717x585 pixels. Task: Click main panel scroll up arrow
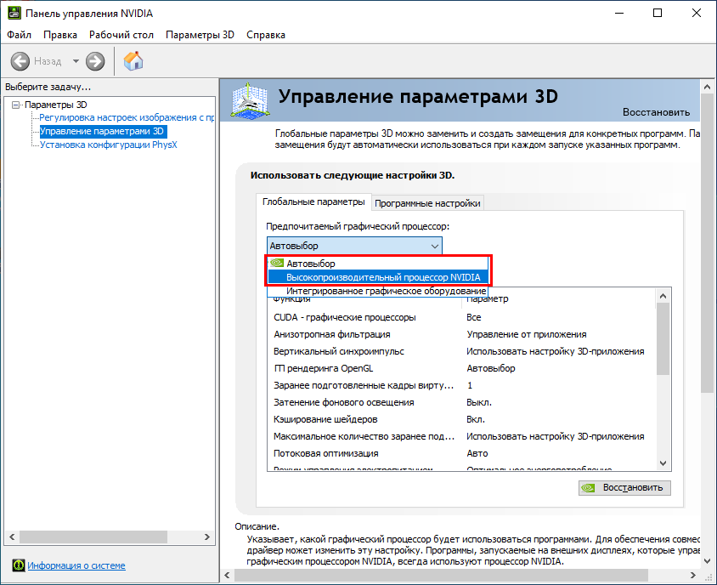(707, 87)
